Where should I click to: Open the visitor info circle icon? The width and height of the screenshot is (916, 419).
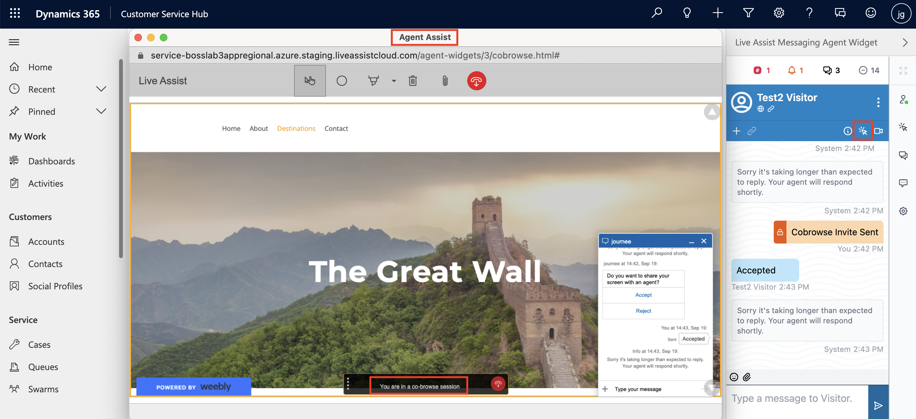[x=847, y=131]
